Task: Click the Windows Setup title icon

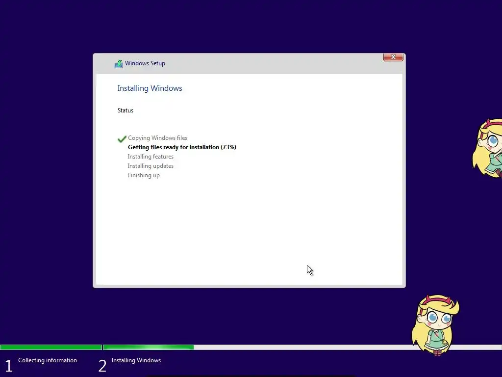Action: point(119,64)
